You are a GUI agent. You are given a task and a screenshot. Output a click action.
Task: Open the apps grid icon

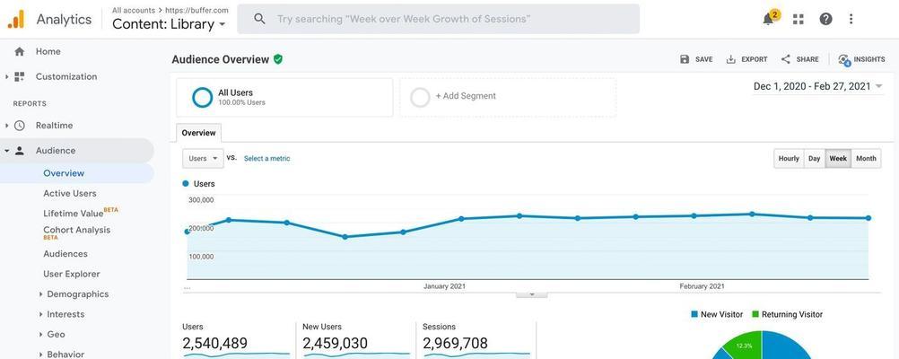(799, 19)
